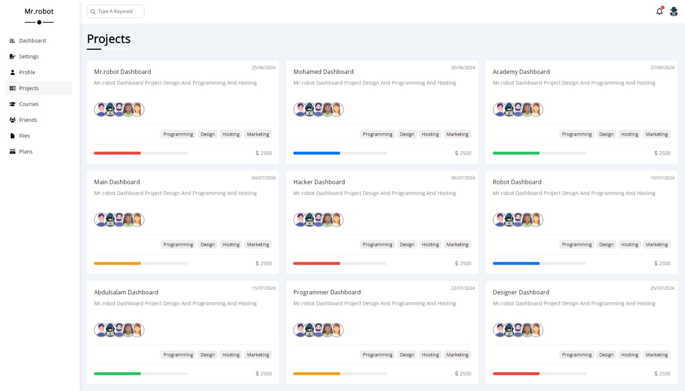The image size is (685, 391).
Task: Click Marketing tag on Academy Dashboard card
Action: point(656,134)
